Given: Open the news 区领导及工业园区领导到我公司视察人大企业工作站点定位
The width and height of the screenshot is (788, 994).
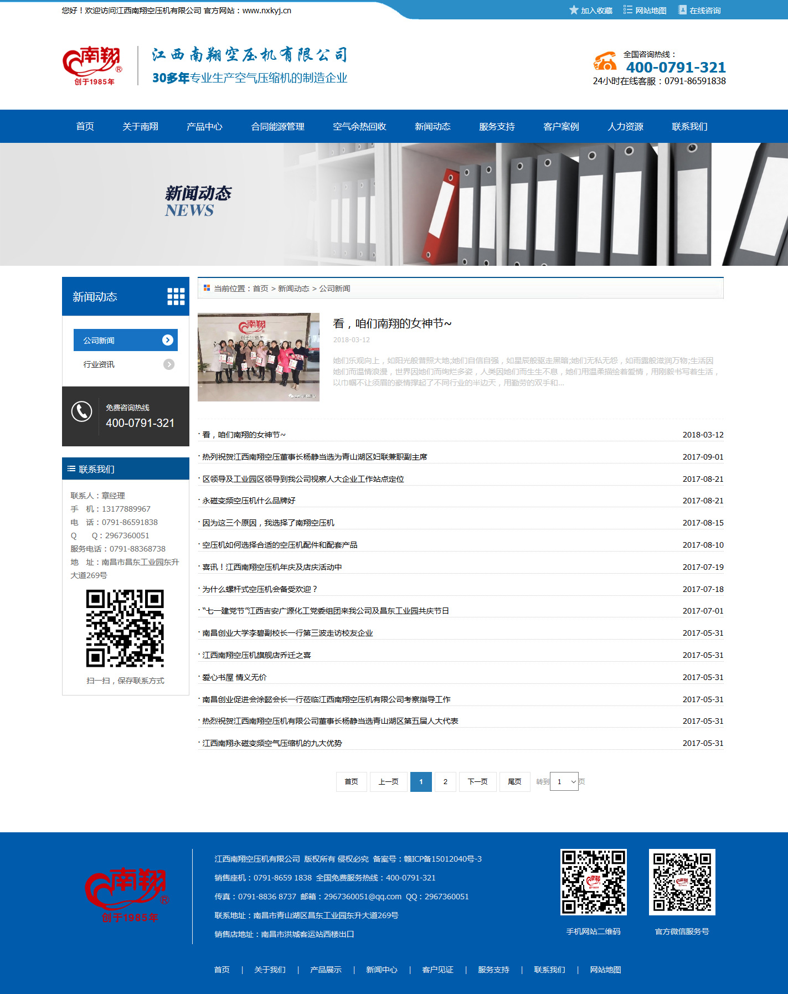Looking at the screenshot, I should [303, 479].
